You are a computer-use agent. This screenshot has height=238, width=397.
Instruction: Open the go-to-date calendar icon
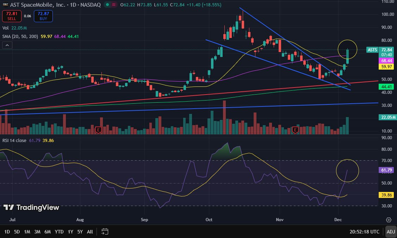tap(105, 231)
